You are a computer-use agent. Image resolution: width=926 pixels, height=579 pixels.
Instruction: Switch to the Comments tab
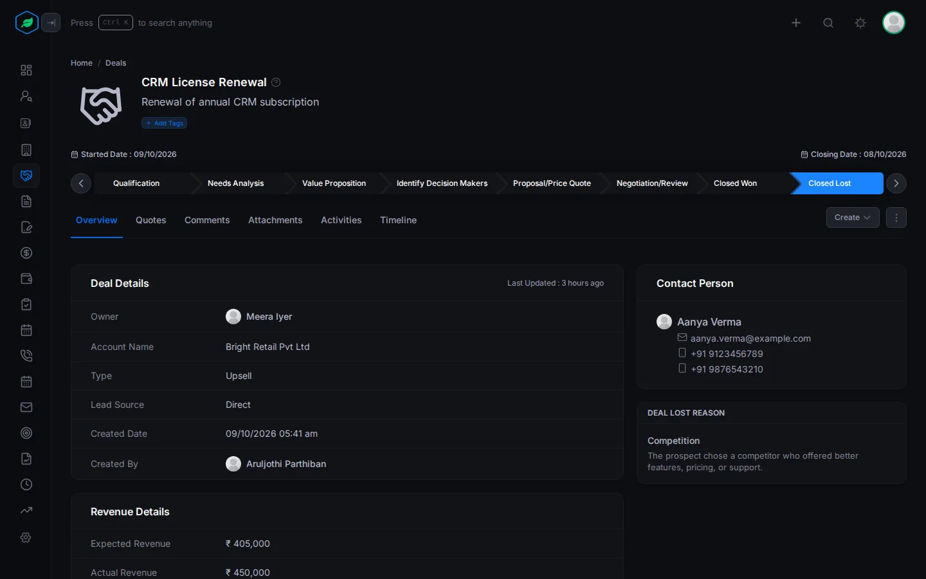click(x=207, y=220)
